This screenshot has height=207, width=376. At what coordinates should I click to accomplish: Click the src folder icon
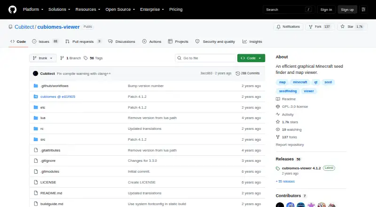(x=36, y=139)
